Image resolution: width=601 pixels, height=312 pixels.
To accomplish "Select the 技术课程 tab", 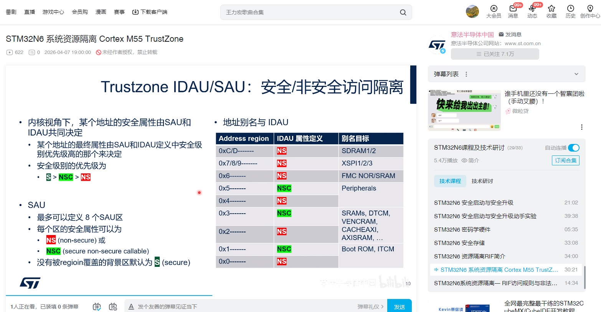I will click(450, 181).
